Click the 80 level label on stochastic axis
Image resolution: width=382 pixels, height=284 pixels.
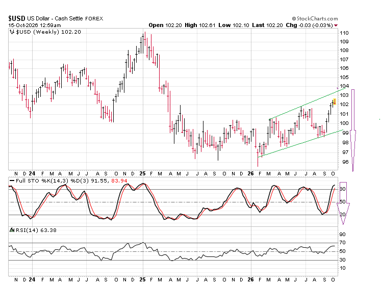(343, 189)
